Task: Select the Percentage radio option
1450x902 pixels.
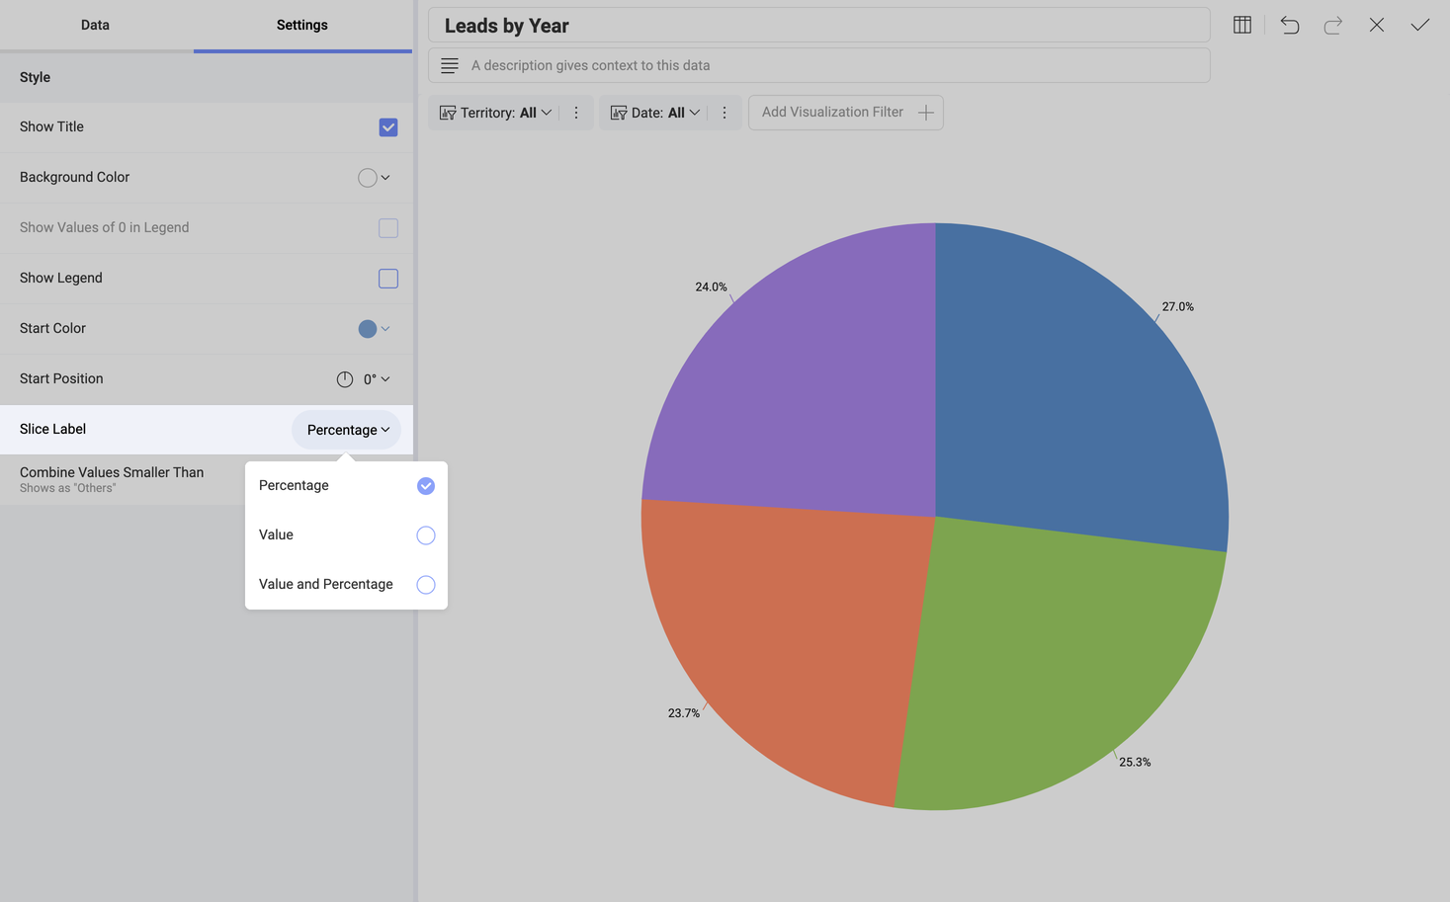Action: 426,486
